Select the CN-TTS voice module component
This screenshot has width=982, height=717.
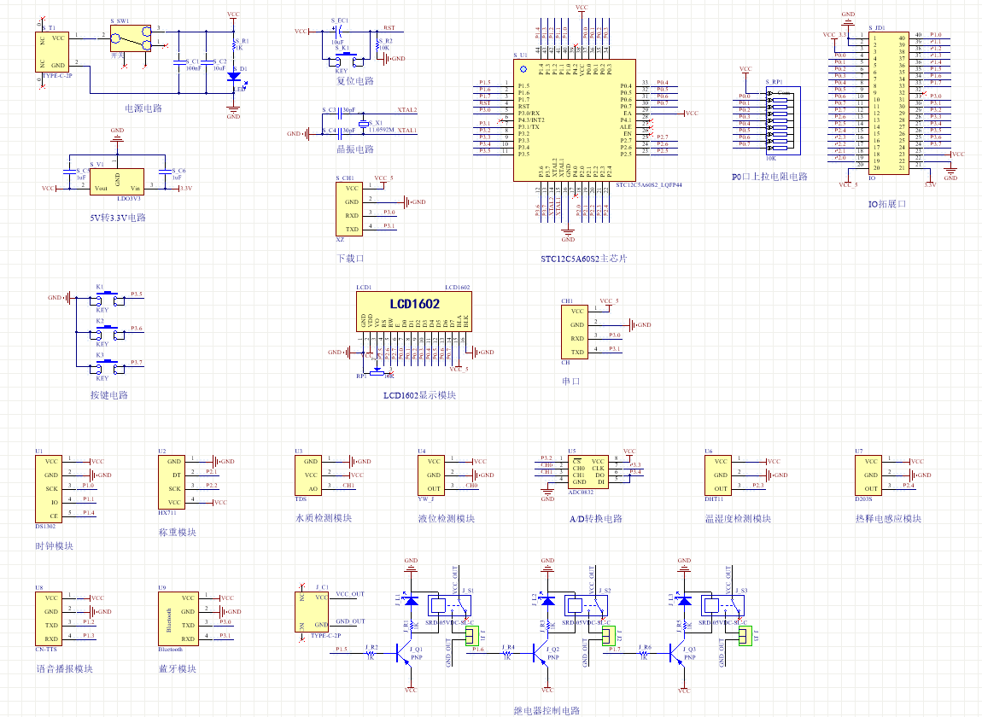[49, 619]
